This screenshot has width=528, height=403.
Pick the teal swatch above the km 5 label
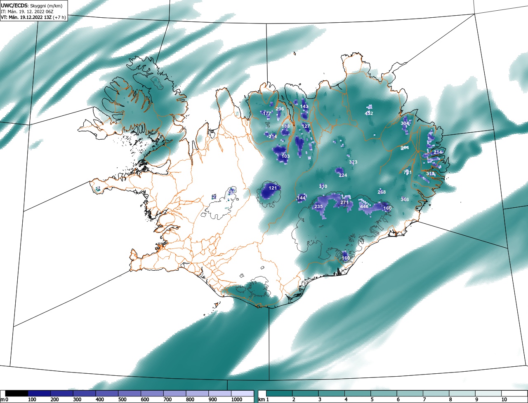tap(384, 394)
